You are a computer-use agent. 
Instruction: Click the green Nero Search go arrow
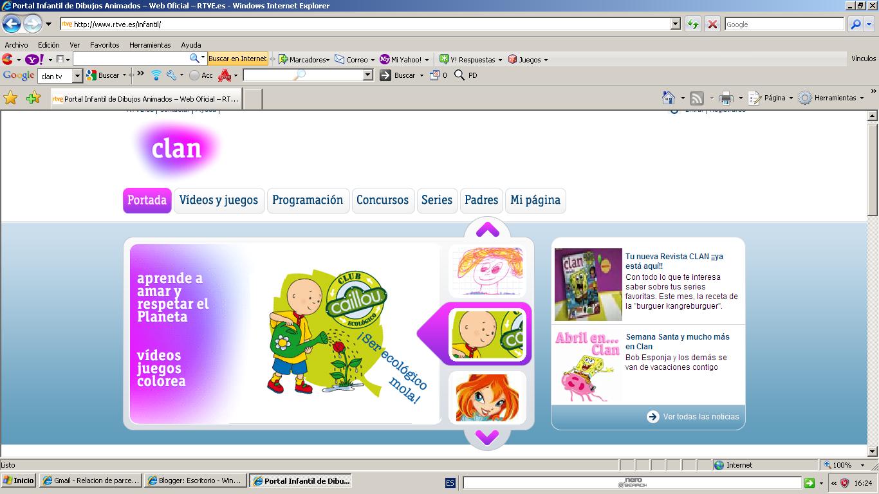pyautogui.click(x=810, y=482)
